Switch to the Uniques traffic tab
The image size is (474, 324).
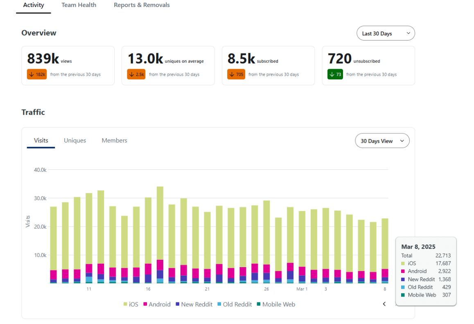coord(74,141)
